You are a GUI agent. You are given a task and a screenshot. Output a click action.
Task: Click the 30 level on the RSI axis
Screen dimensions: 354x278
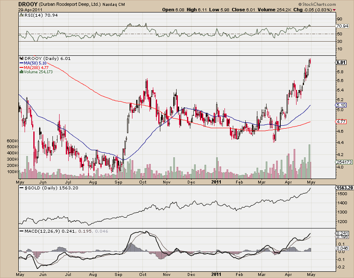(x=339, y=41)
